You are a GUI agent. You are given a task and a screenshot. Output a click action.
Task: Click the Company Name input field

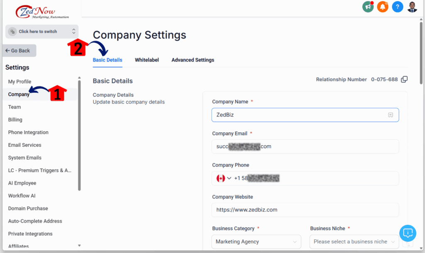pyautogui.click(x=305, y=115)
